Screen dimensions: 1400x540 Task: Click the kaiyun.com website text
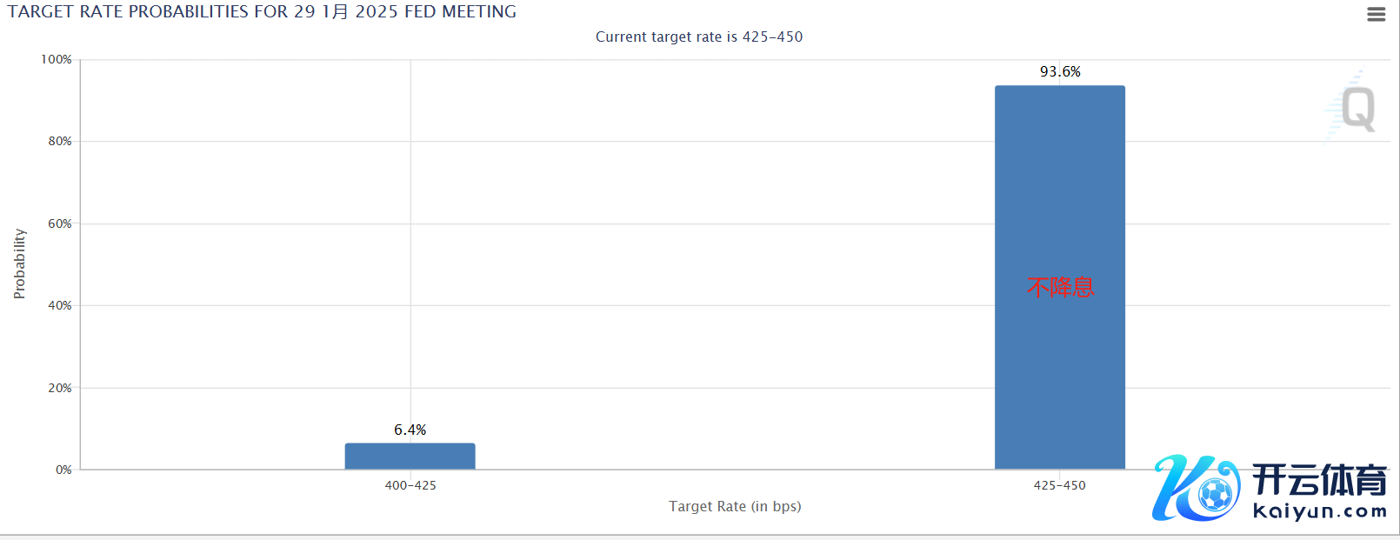1319,511
